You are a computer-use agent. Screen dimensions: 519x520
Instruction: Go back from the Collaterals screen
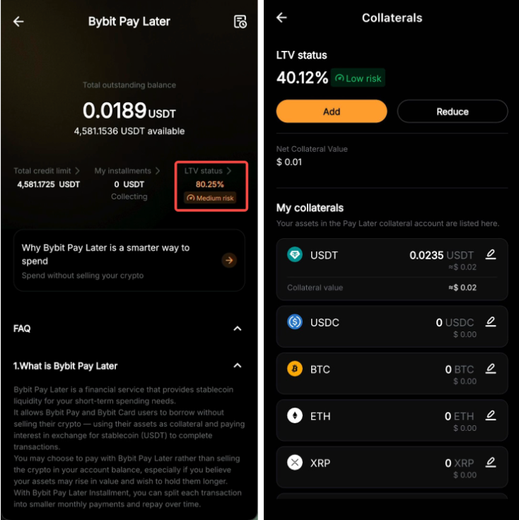[281, 18]
